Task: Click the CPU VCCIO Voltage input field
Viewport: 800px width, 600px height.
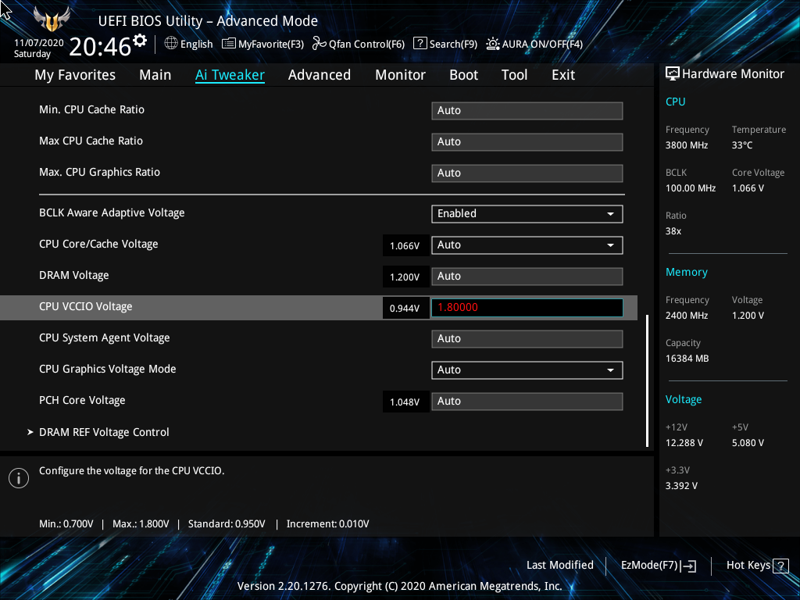Action: pos(527,307)
